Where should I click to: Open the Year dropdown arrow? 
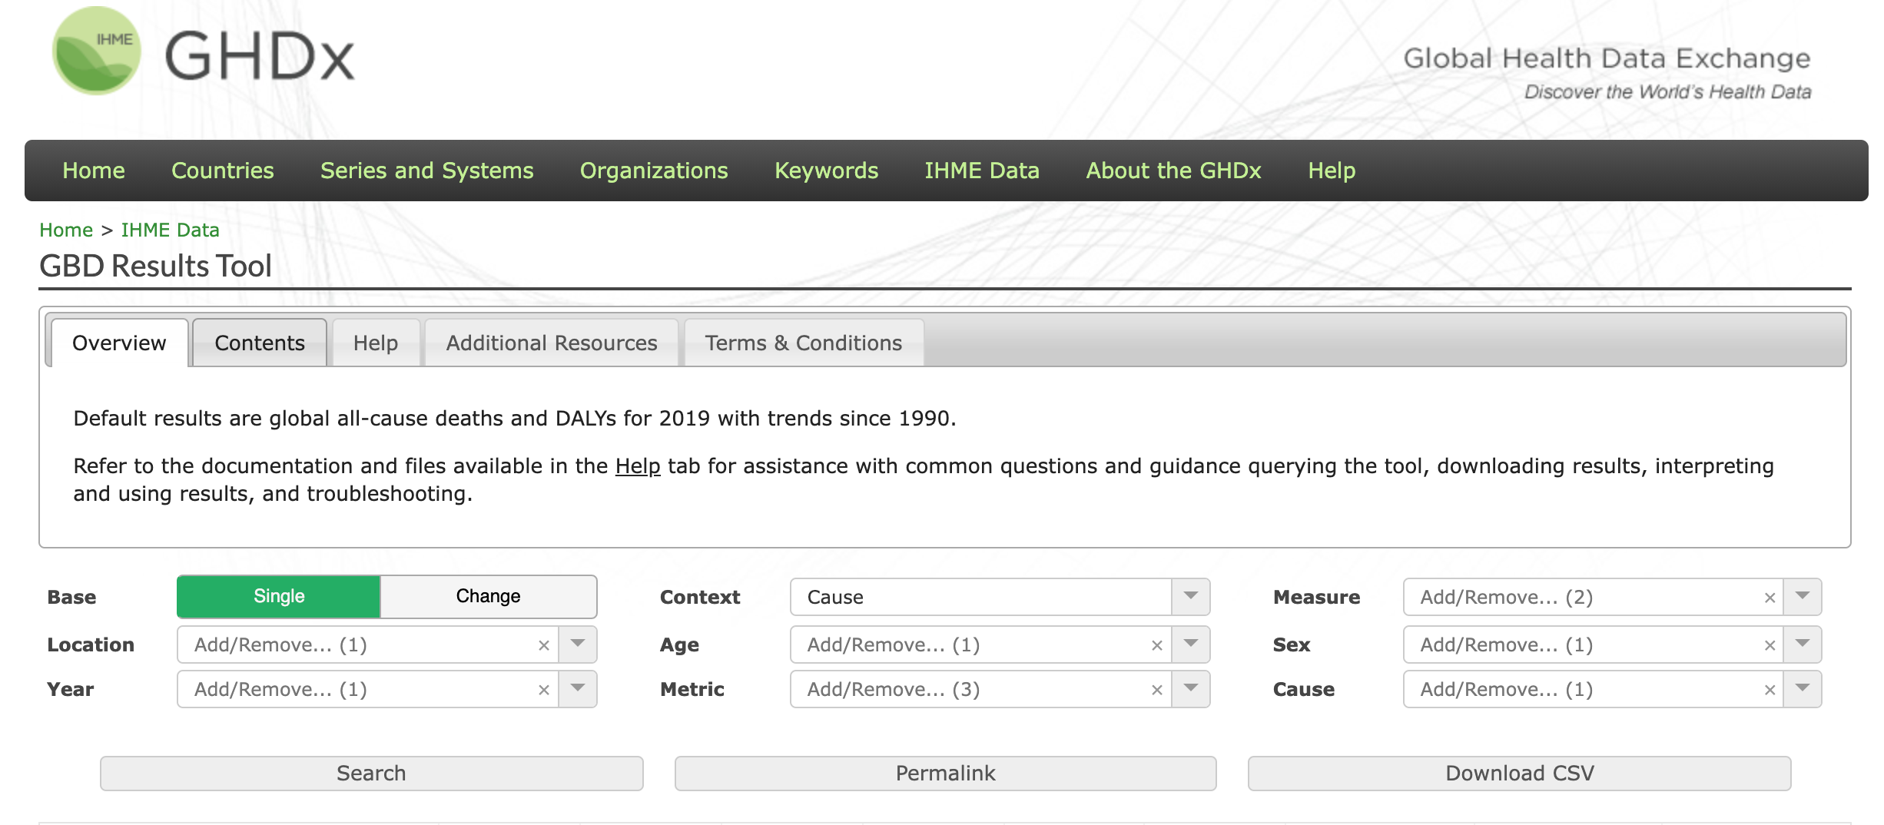pyautogui.click(x=578, y=689)
